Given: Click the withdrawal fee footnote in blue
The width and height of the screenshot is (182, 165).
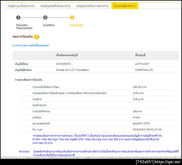Looking at the screenshot, I should point(97,139).
